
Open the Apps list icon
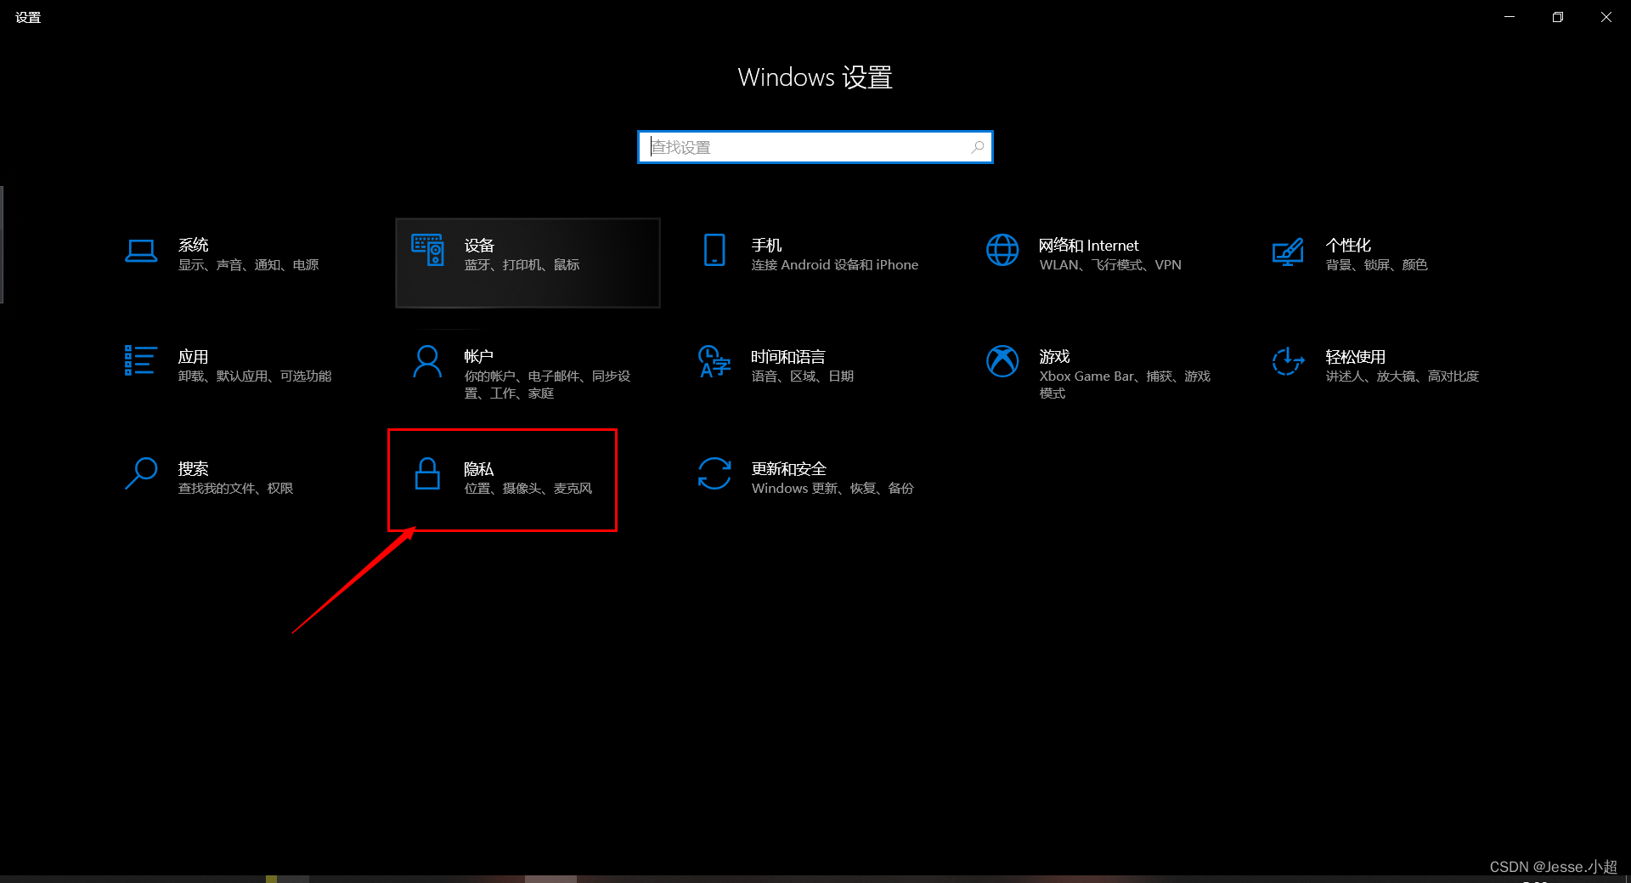tap(140, 360)
